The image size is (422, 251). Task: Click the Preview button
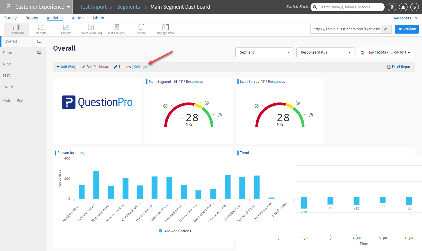407,29
